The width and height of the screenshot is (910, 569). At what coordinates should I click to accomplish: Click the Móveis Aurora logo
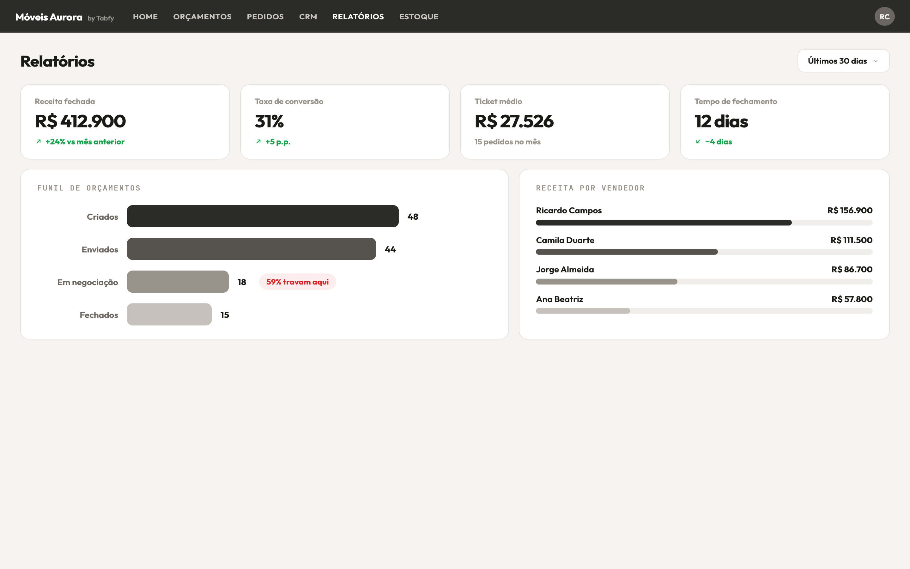49,17
